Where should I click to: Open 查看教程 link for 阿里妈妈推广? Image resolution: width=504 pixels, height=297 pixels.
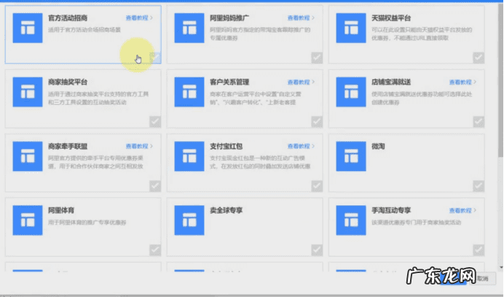coord(301,18)
